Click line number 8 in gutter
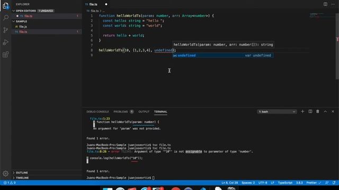339x190 pixels. 92,50
